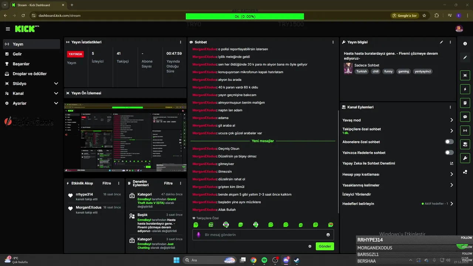Click MorganEXodus username in Geçmiş Olsun message
The height and width of the screenshot is (266, 473).
(x=204, y=149)
